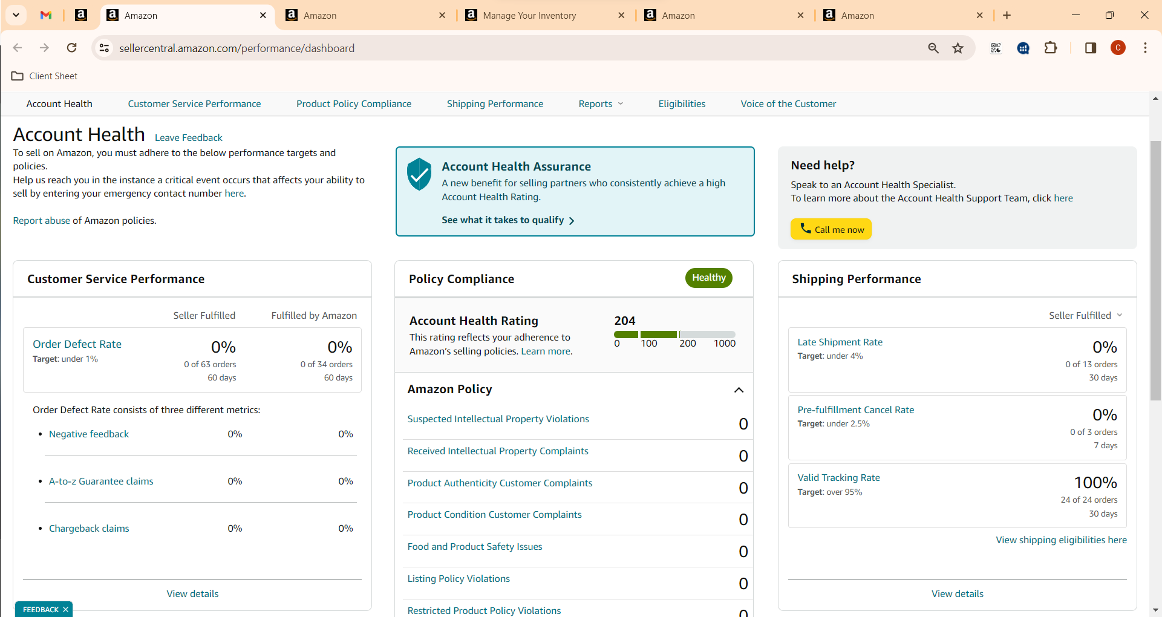Open Listing Policy Violations
Image resolution: width=1162 pixels, height=617 pixels.
[x=459, y=579]
